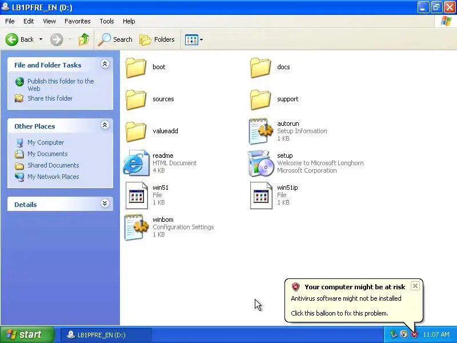Toggle the Folders pane button

[157, 39]
